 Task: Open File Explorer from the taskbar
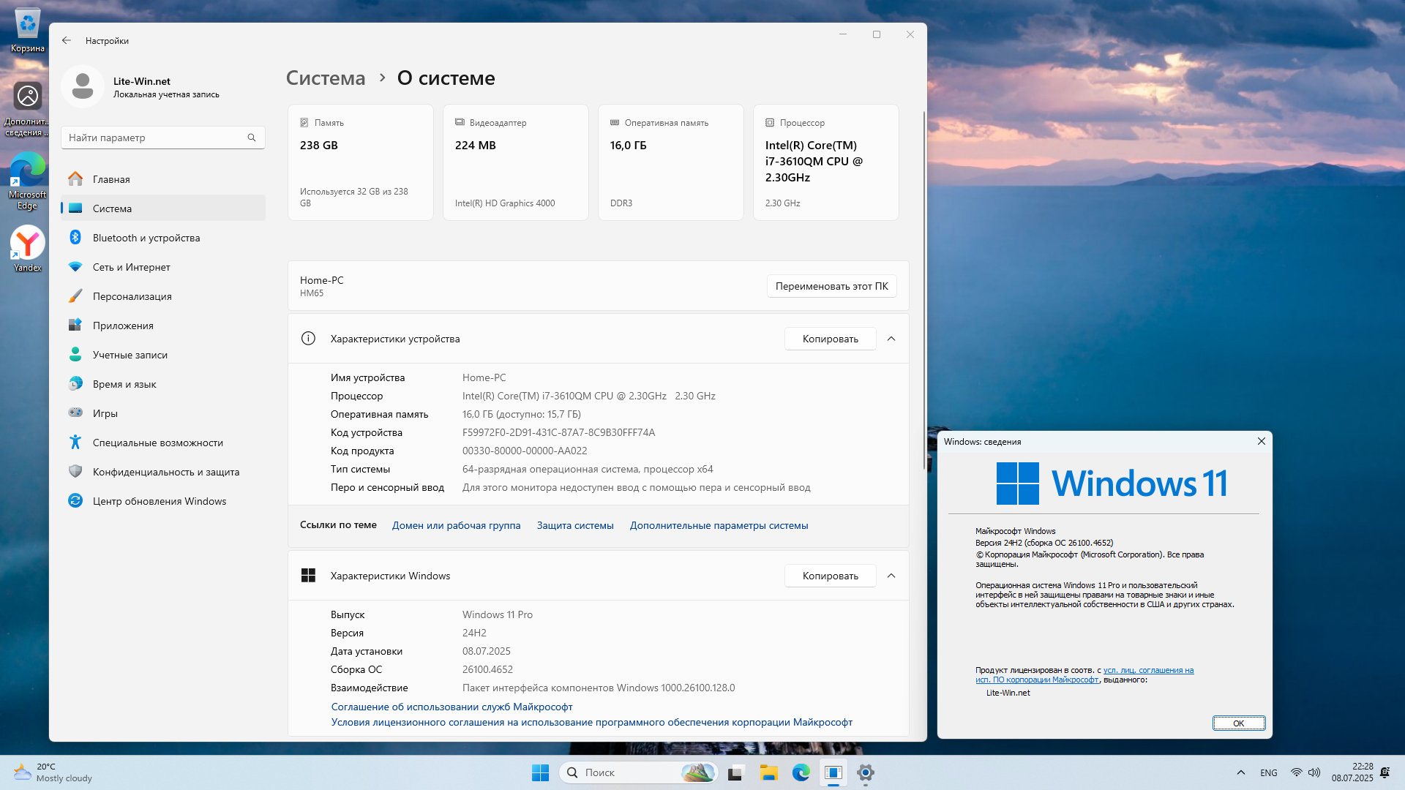(768, 772)
